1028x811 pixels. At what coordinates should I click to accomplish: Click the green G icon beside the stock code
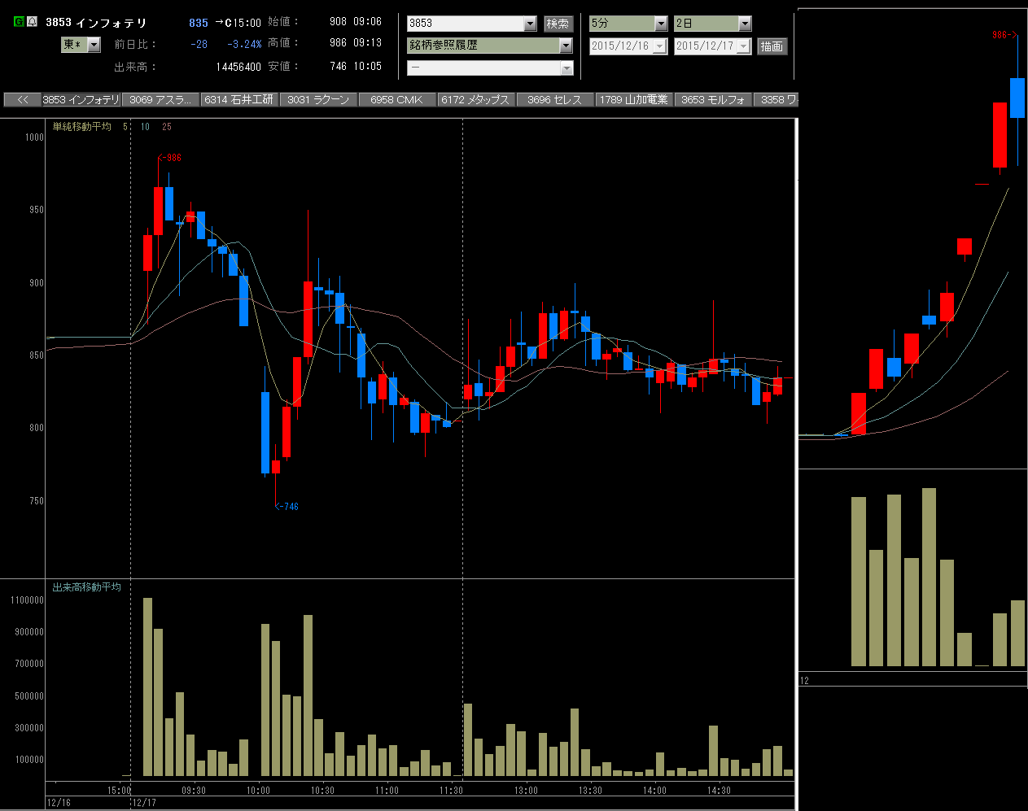[19, 22]
